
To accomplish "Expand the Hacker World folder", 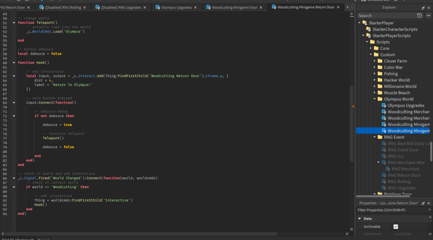I will click(374, 80).
